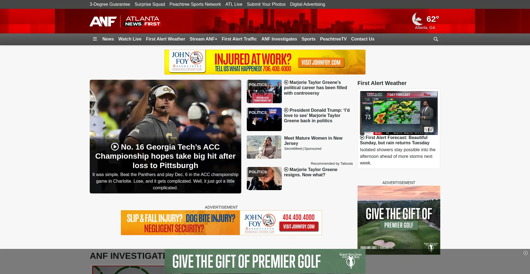Open Georgia Tech ACC Championship headline
The height and width of the screenshot is (274, 530).
pyautogui.click(x=165, y=156)
